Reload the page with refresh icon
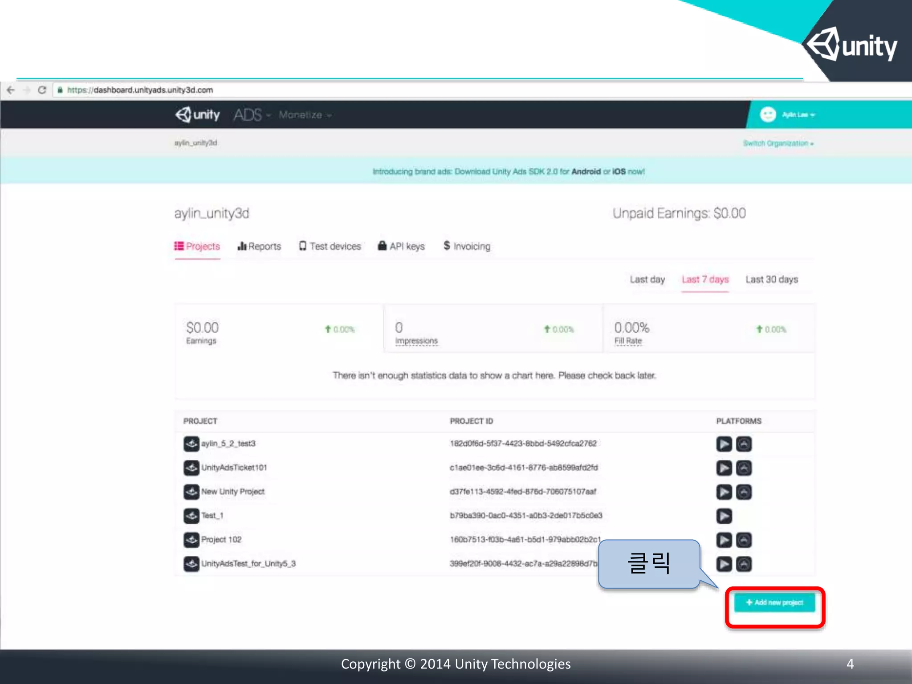The width and height of the screenshot is (912, 684). click(42, 90)
